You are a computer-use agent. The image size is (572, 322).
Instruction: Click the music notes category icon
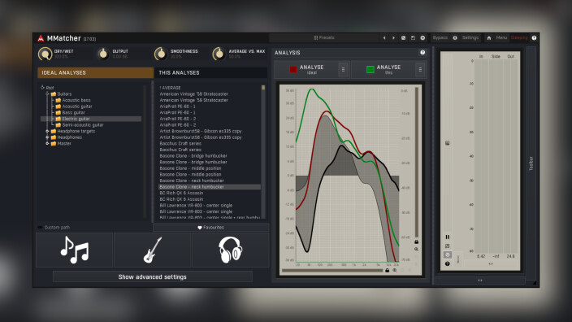pos(75,250)
